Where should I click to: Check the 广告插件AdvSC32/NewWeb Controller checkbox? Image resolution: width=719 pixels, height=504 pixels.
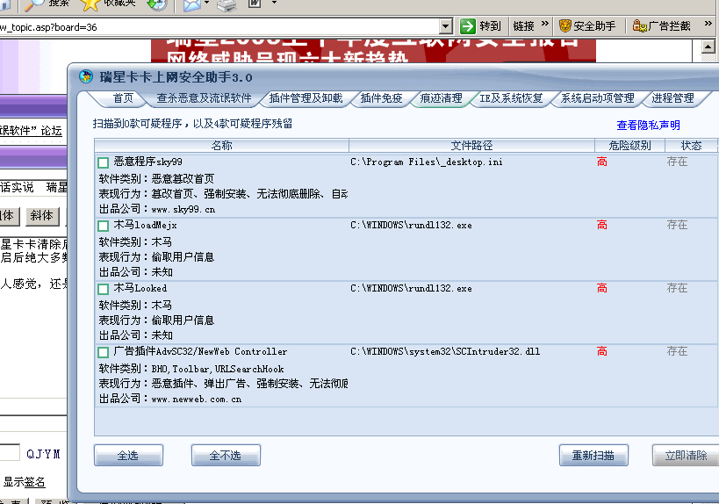pyautogui.click(x=104, y=352)
